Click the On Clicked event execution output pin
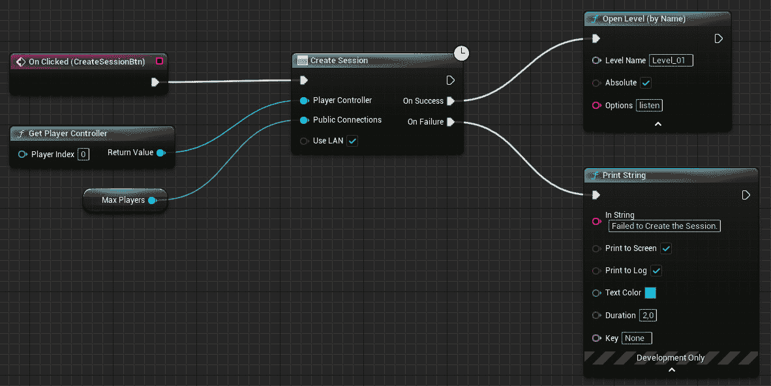771x386 pixels. pos(155,82)
